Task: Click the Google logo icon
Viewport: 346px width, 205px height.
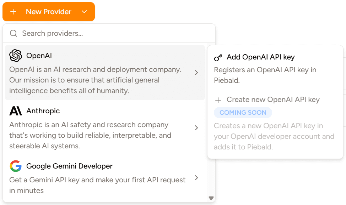Action: point(16,166)
